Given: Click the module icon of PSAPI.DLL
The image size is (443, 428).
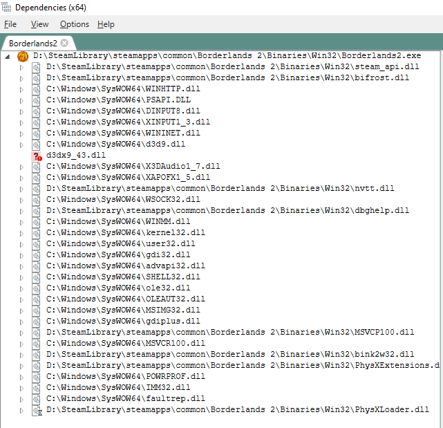Looking at the screenshot, I should pyautogui.click(x=36, y=101).
